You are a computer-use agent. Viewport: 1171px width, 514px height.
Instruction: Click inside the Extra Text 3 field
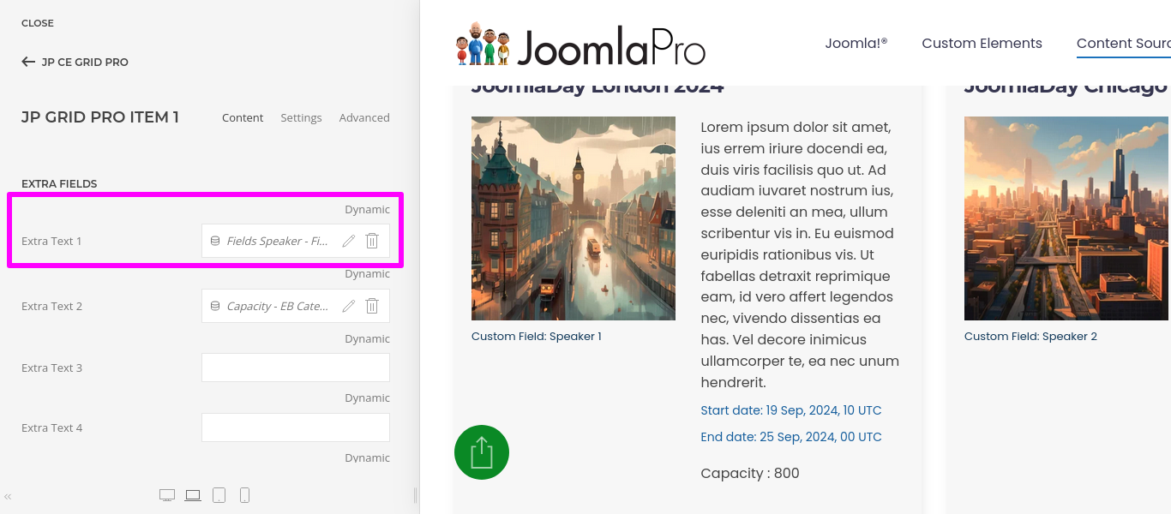(x=295, y=368)
